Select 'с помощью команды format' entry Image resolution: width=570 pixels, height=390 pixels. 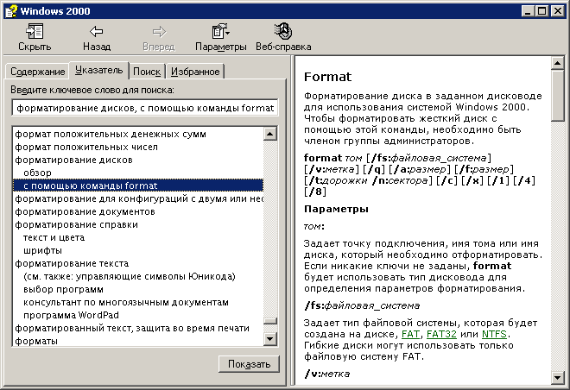138,186
